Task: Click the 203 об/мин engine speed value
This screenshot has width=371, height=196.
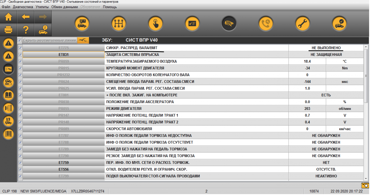Action: coord(307,109)
